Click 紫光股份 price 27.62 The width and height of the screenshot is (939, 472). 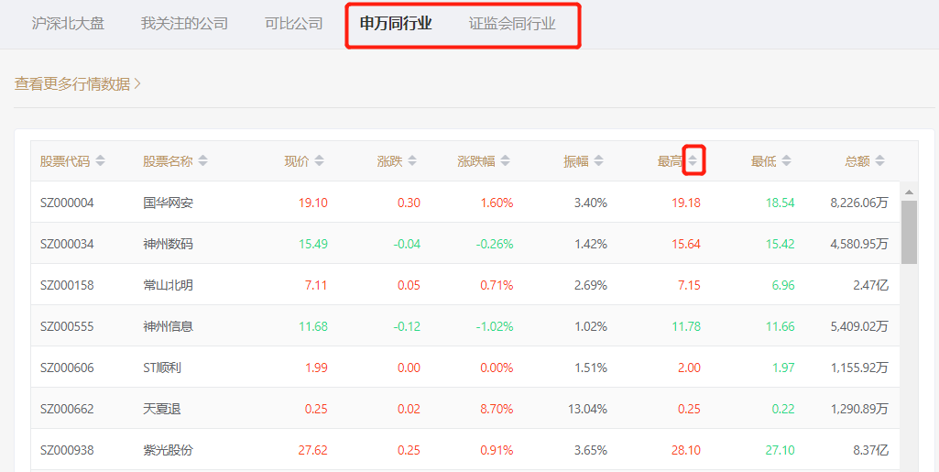312,450
